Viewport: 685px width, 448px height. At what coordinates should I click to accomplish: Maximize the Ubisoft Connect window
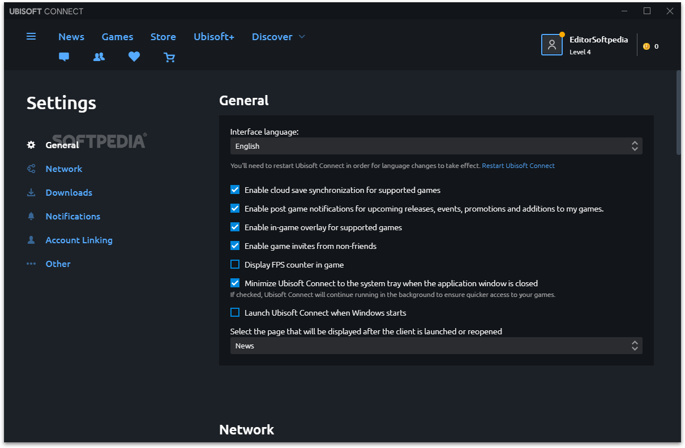point(647,11)
